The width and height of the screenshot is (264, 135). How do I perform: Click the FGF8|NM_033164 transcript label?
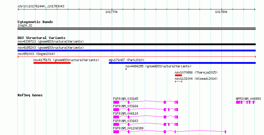pyautogui.click(x=125, y=106)
